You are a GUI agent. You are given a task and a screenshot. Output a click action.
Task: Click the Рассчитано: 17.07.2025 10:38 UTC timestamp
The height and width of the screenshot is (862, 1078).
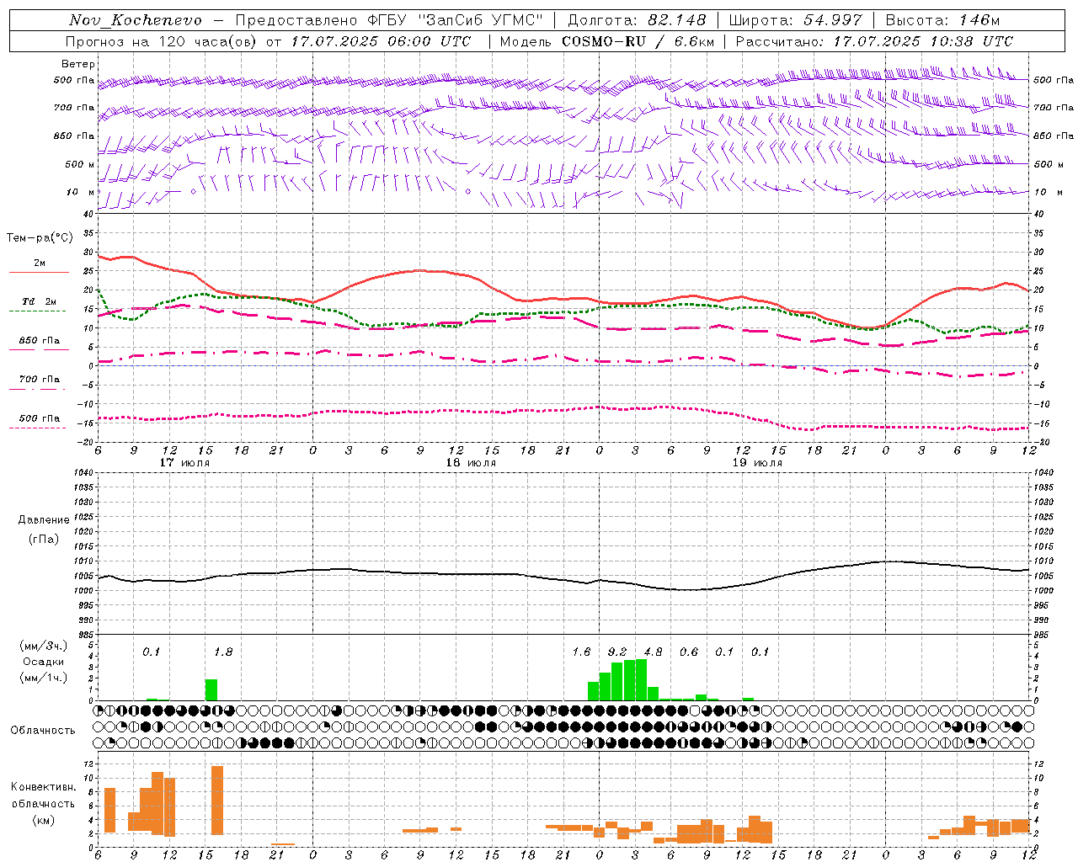pyautogui.click(x=874, y=40)
